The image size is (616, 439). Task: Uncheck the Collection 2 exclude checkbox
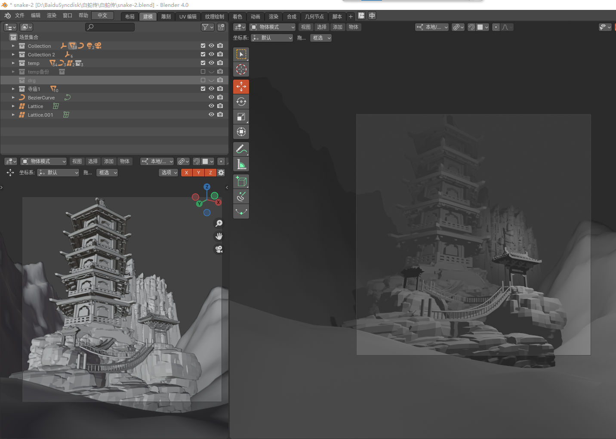(x=203, y=54)
